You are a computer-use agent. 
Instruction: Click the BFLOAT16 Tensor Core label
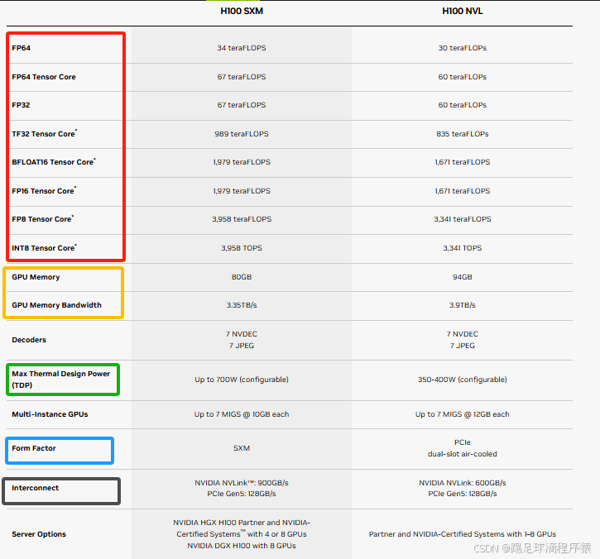coord(54,162)
